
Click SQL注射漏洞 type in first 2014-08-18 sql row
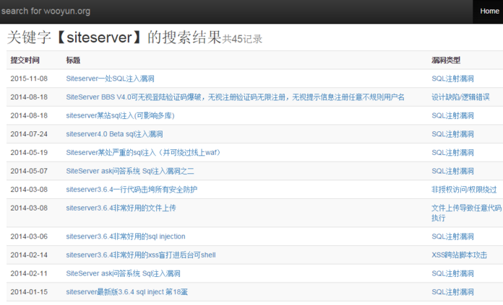(x=452, y=115)
